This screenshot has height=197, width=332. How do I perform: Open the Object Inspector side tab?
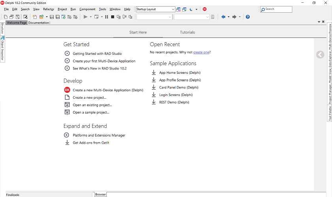point(2,49)
